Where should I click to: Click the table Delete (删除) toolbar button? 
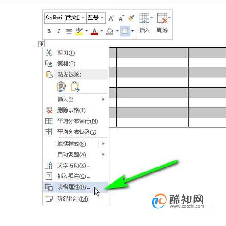point(163,23)
